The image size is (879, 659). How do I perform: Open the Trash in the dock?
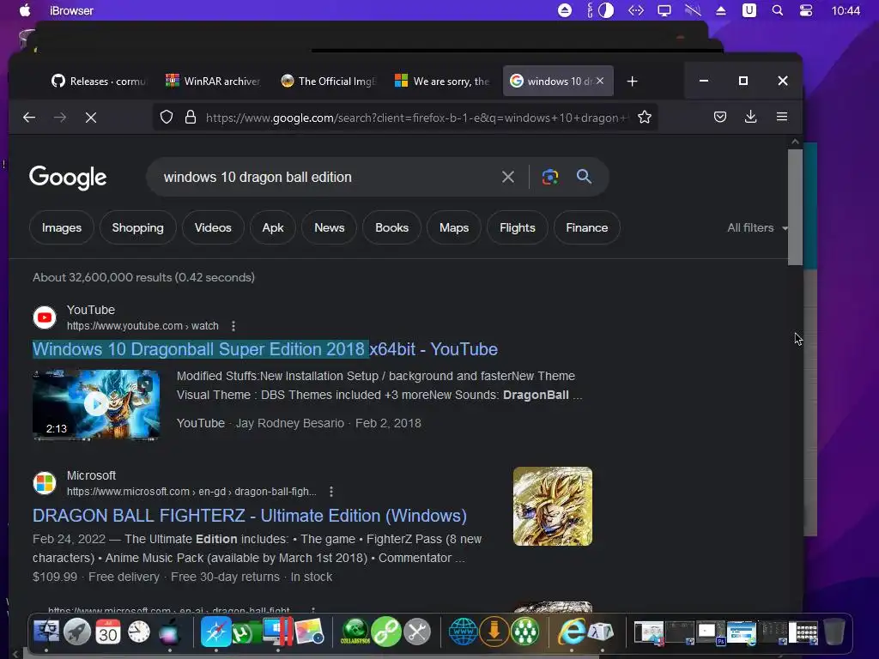[834, 632]
